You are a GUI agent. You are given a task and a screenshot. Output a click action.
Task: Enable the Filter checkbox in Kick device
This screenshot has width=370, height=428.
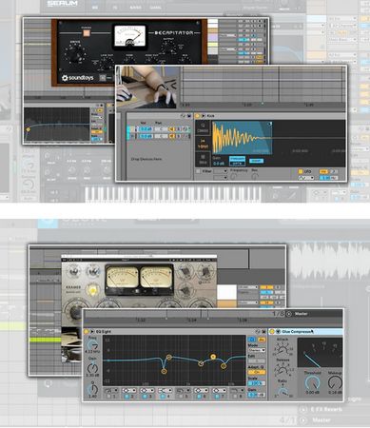[x=198, y=171]
